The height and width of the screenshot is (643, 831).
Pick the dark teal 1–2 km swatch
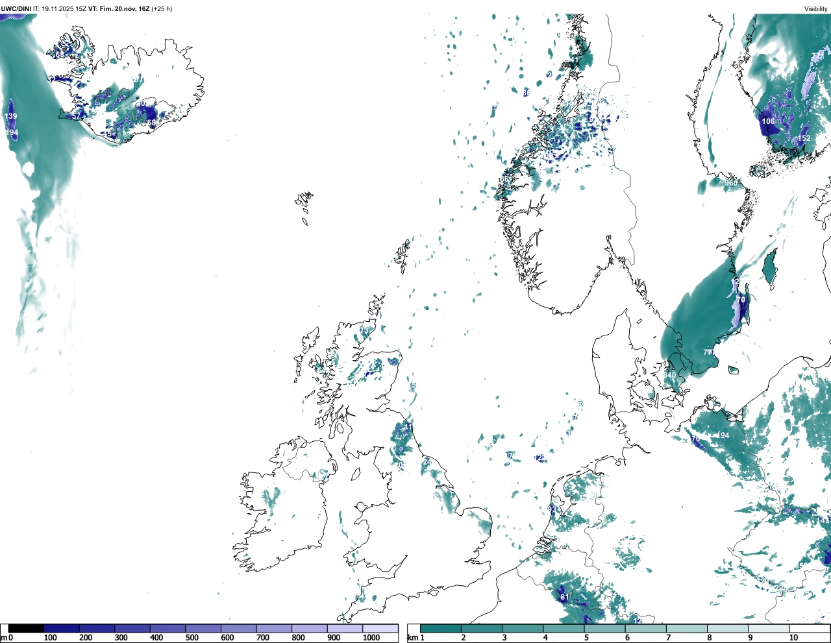(x=441, y=629)
